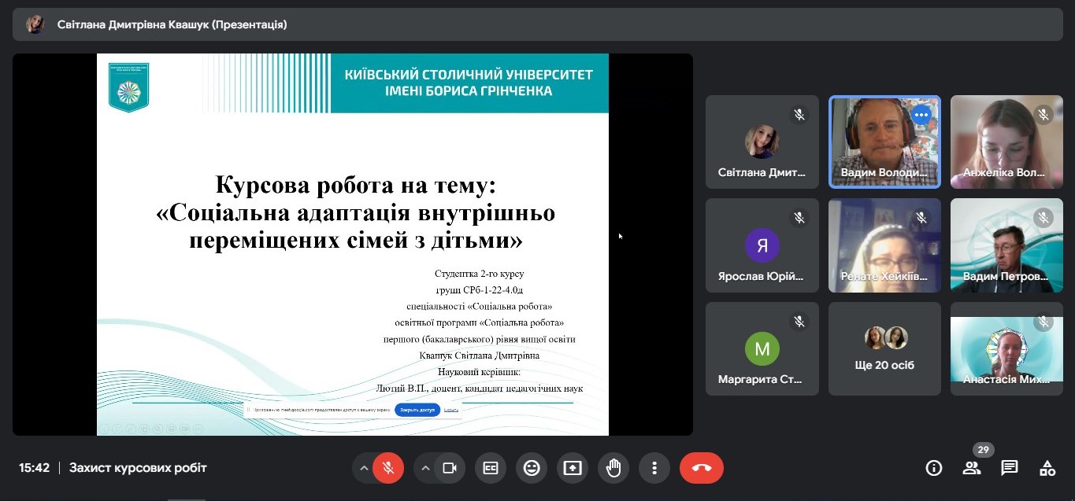Unmute the microphone in the call toolbar
Viewport: 1075px width, 501px height.
coord(387,468)
